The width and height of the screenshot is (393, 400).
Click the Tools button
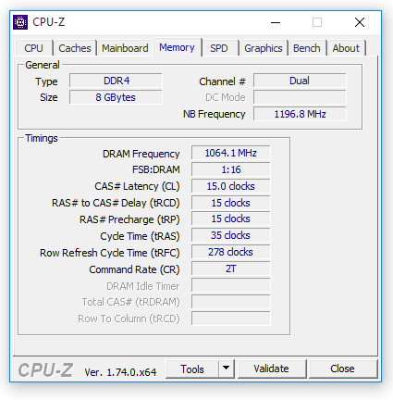click(192, 369)
